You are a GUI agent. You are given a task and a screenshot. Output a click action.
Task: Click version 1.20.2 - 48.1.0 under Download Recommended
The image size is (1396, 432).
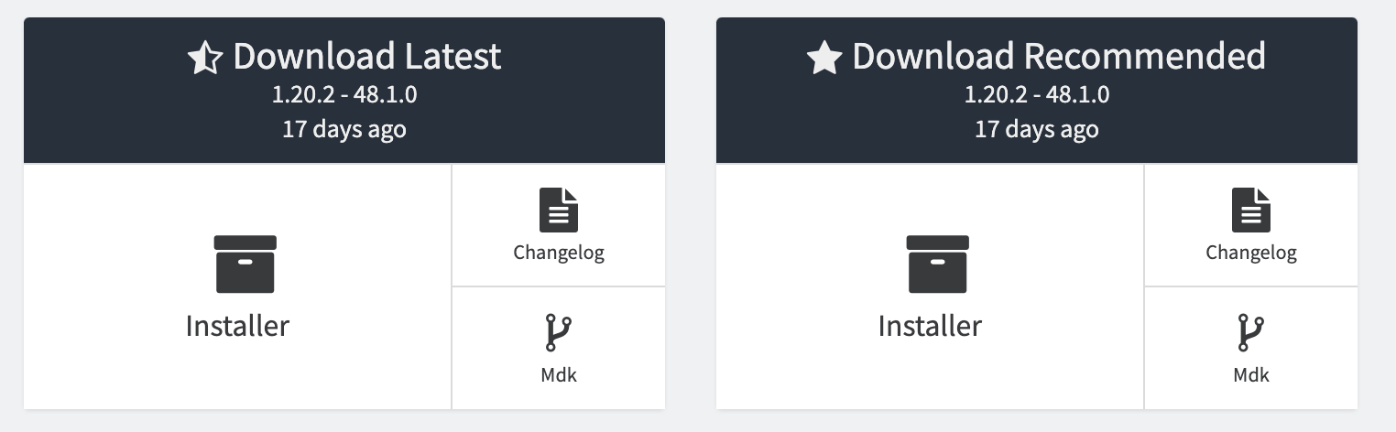(1037, 94)
